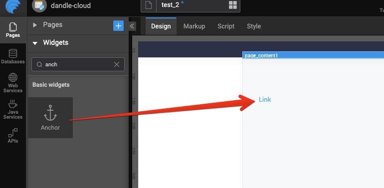Click the Link anchor on canvas

click(x=265, y=99)
